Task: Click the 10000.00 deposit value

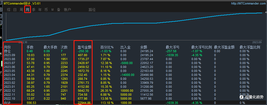Action: coord(127,91)
